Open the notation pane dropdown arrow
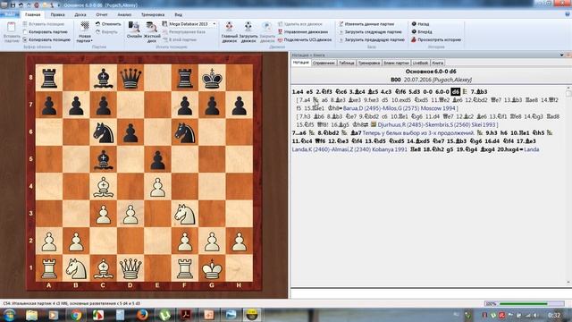The image size is (572, 322). coord(562,55)
